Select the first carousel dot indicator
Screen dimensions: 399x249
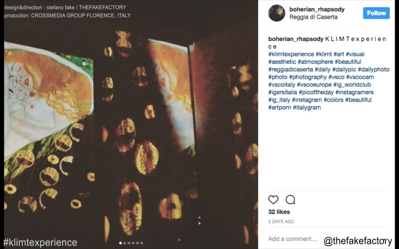point(120,243)
